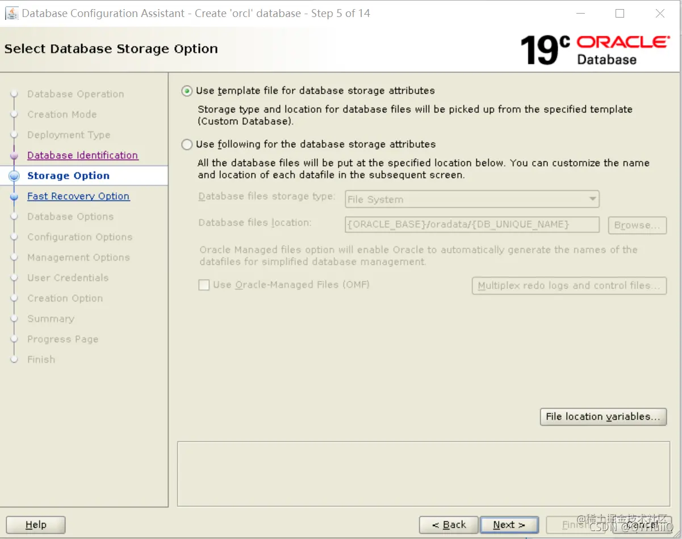Click Browse button for files location
Viewport: 682px width, 539px height.
[x=637, y=225]
